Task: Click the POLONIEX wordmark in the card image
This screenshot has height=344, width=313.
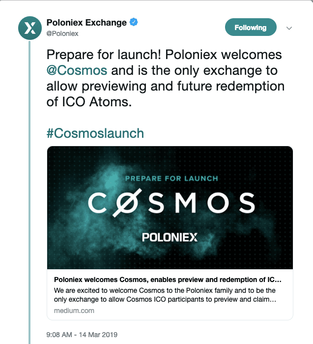Action: click(170, 237)
